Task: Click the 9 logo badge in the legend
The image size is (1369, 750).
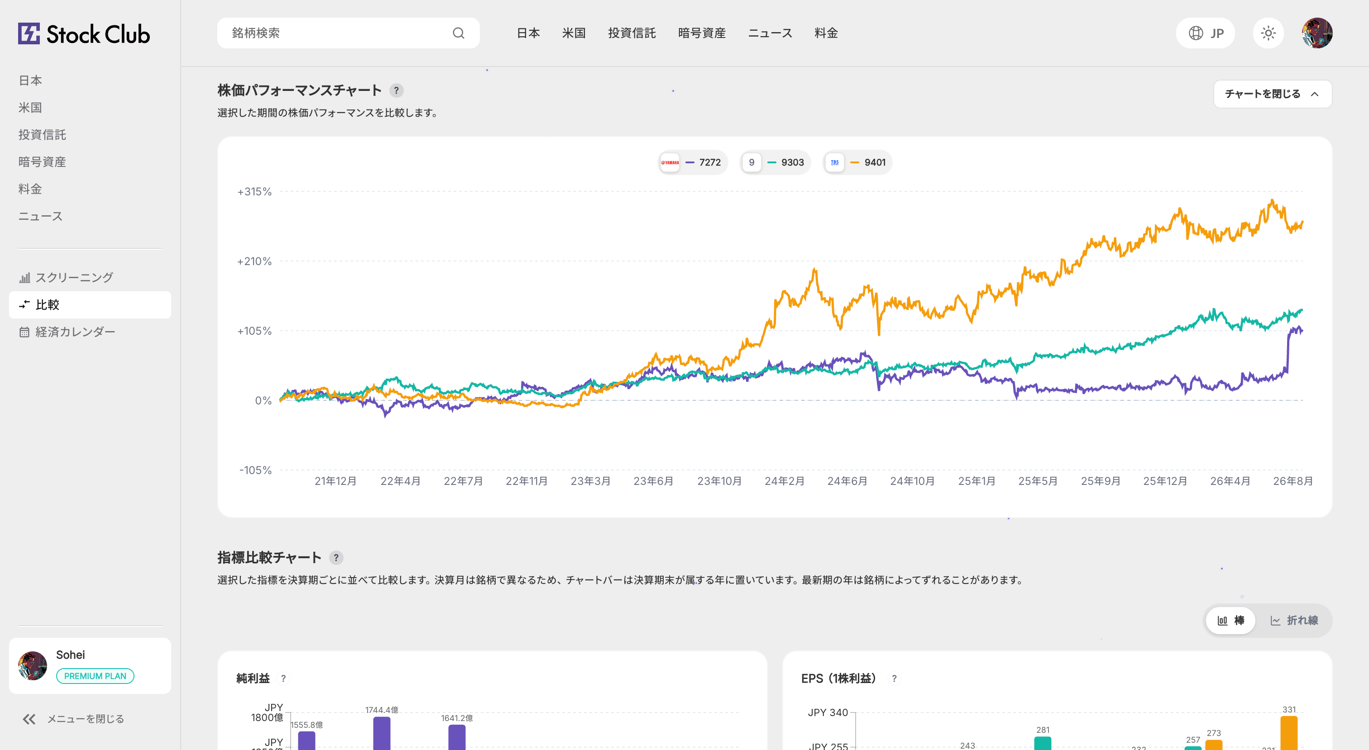Action: pos(752,162)
